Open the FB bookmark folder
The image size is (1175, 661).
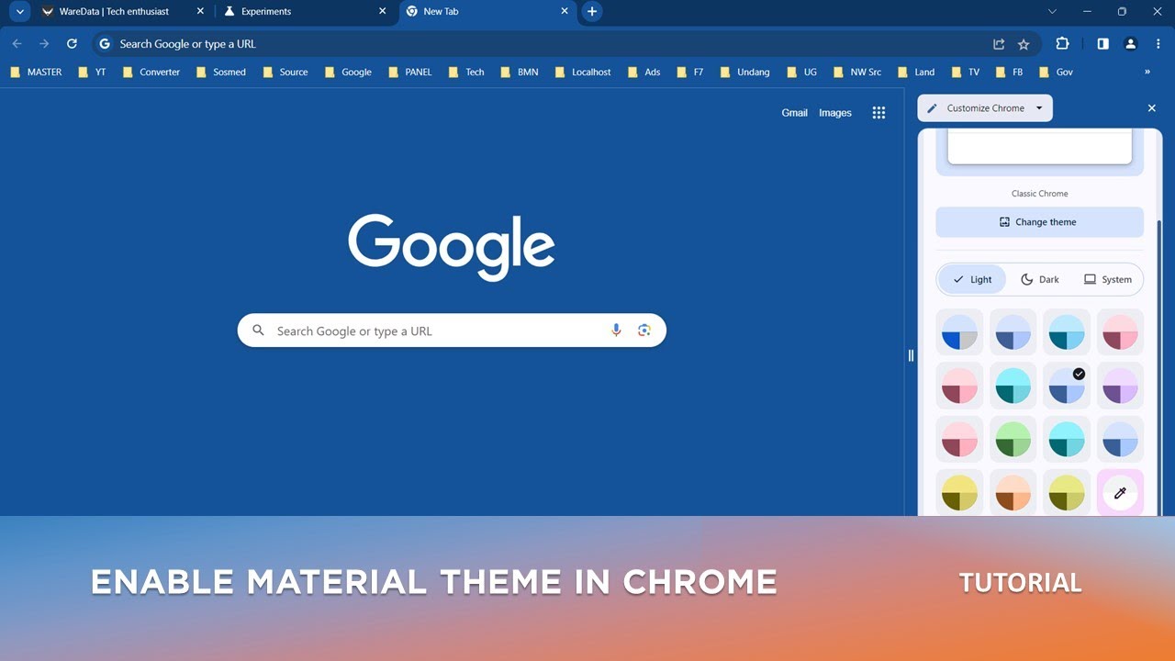1010,72
